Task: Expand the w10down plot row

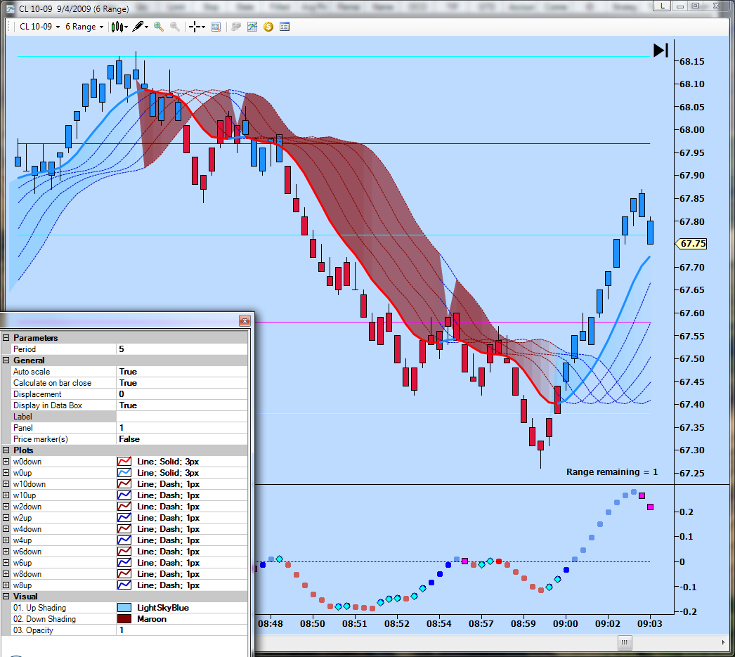Action: tap(6, 484)
